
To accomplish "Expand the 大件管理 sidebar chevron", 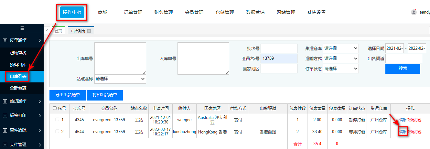I will (x=40, y=144).
